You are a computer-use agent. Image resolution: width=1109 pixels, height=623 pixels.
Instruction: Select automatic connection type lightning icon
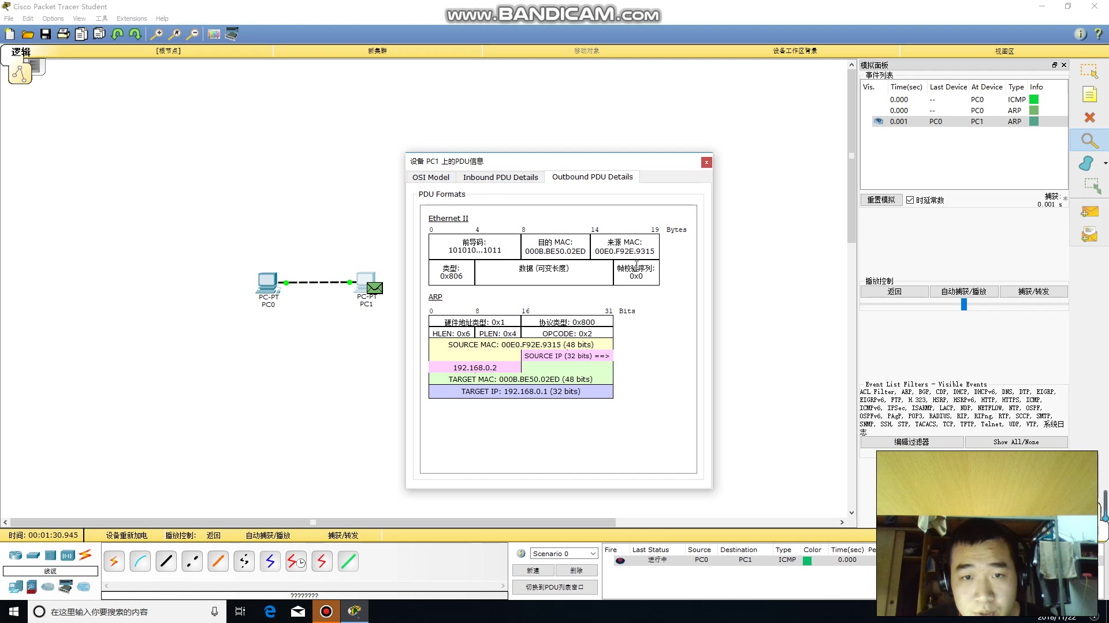114,561
